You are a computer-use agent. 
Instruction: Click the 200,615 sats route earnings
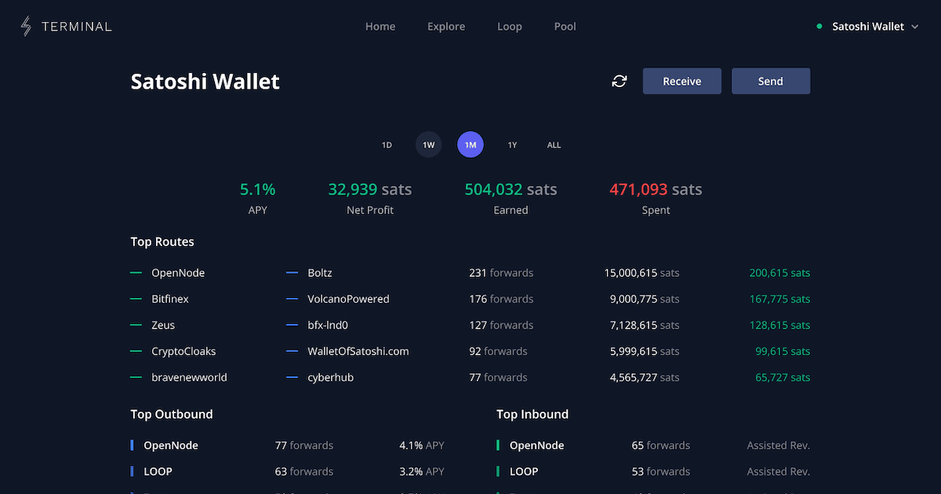[779, 273]
